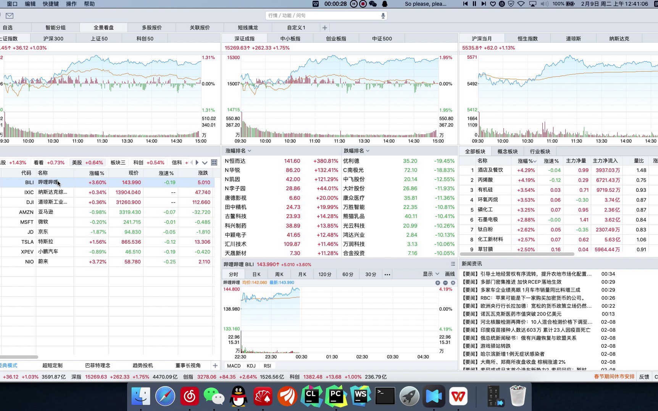Open PyCharm from the Dock
658x411 pixels.
pos(336,397)
